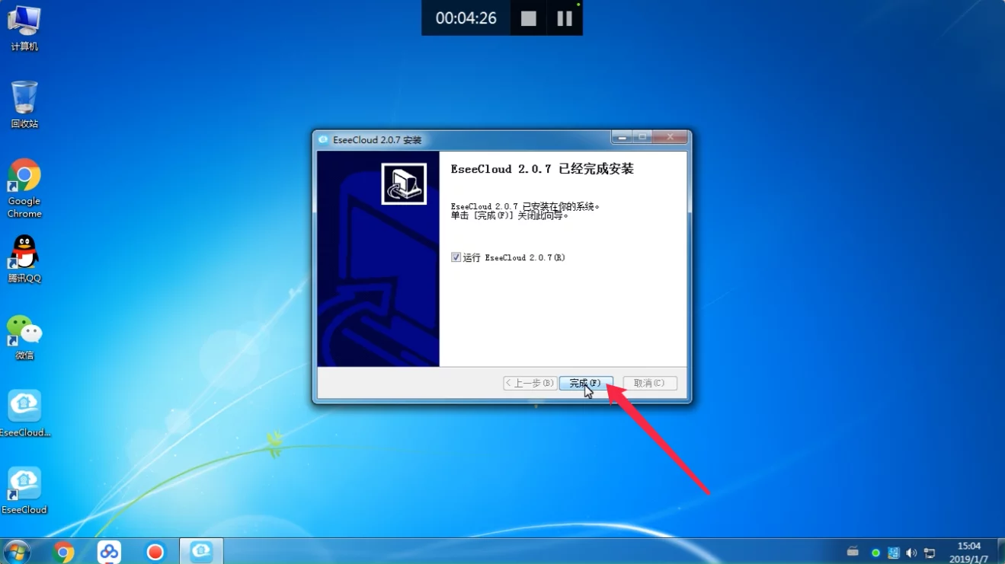Click the blue tray icon beside volume
This screenshot has width=1005, height=564.
[x=894, y=553]
